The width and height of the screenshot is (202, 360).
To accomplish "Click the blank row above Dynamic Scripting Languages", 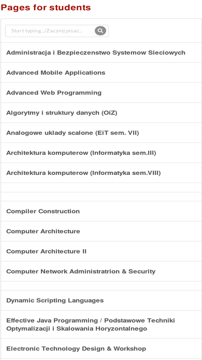I will (x=101, y=286).
